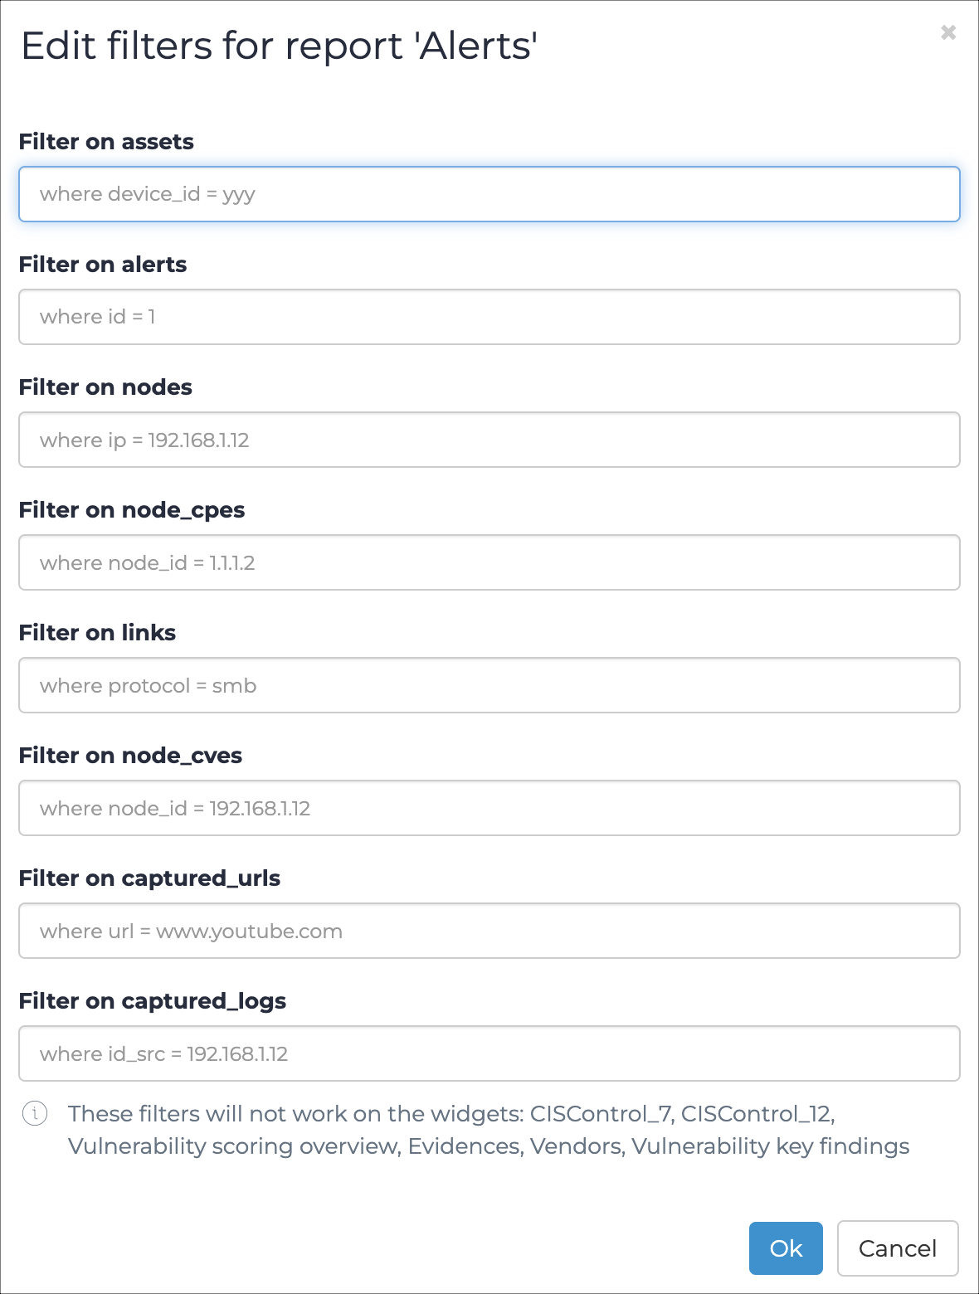Screen dimensions: 979x1294
Task: Click the 'Filter on node_cpes' label
Action: (132, 510)
